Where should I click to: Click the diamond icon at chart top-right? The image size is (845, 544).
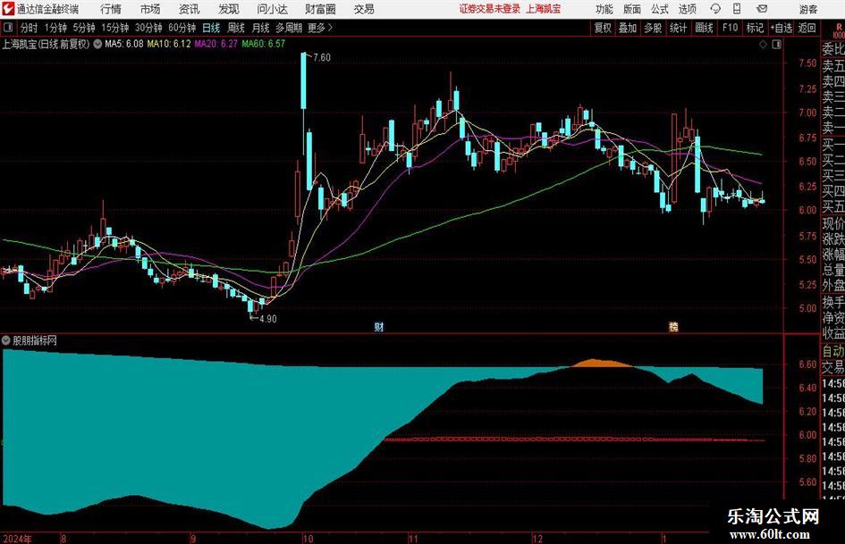point(763,45)
